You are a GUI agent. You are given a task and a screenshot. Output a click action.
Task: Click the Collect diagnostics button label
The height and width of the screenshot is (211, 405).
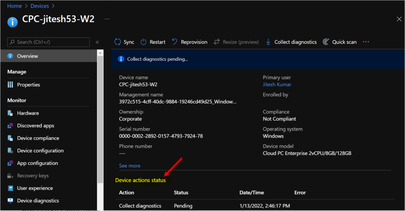295,42
